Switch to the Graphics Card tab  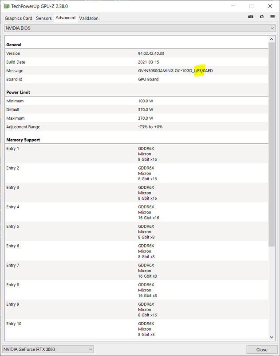click(18, 18)
